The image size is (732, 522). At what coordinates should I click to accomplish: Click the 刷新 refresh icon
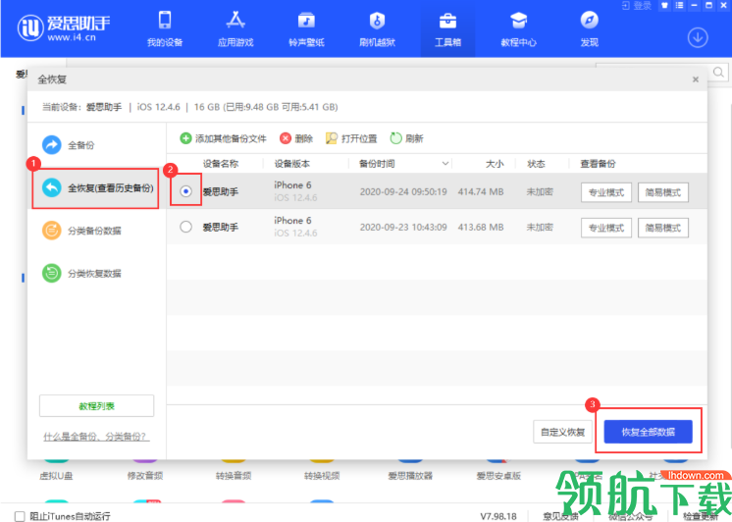pyautogui.click(x=395, y=138)
